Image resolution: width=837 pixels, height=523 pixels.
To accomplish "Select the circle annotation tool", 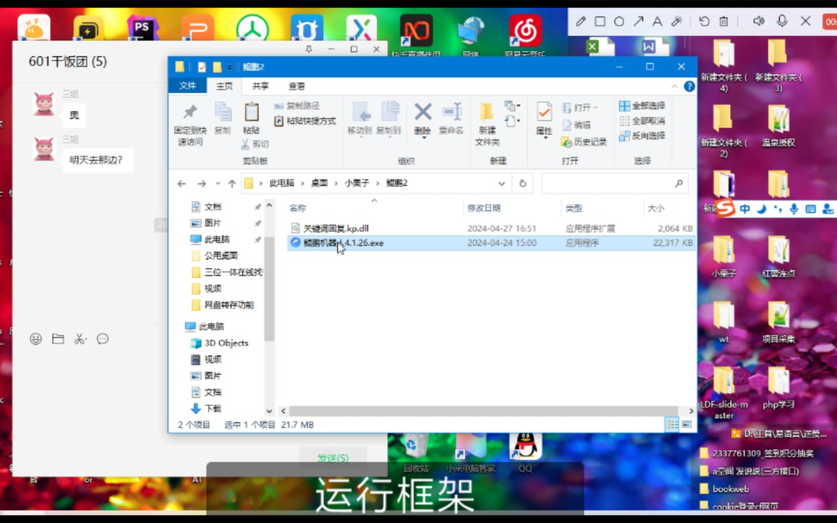I will [619, 21].
